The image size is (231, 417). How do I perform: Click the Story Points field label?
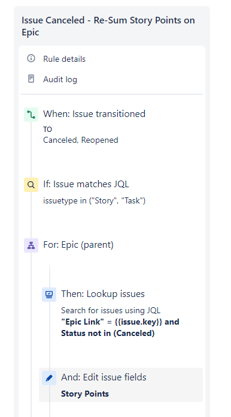pyautogui.click(x=85, y=394)
